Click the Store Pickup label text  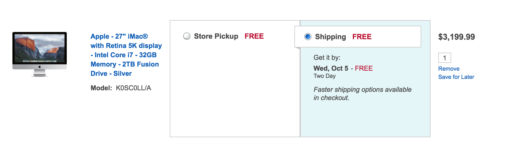216,36
